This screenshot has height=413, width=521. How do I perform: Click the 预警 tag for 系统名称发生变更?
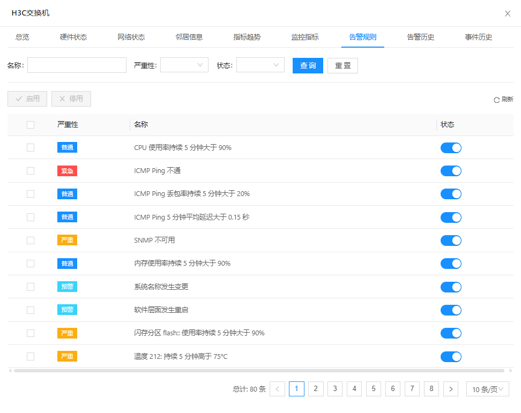(67, 287)
